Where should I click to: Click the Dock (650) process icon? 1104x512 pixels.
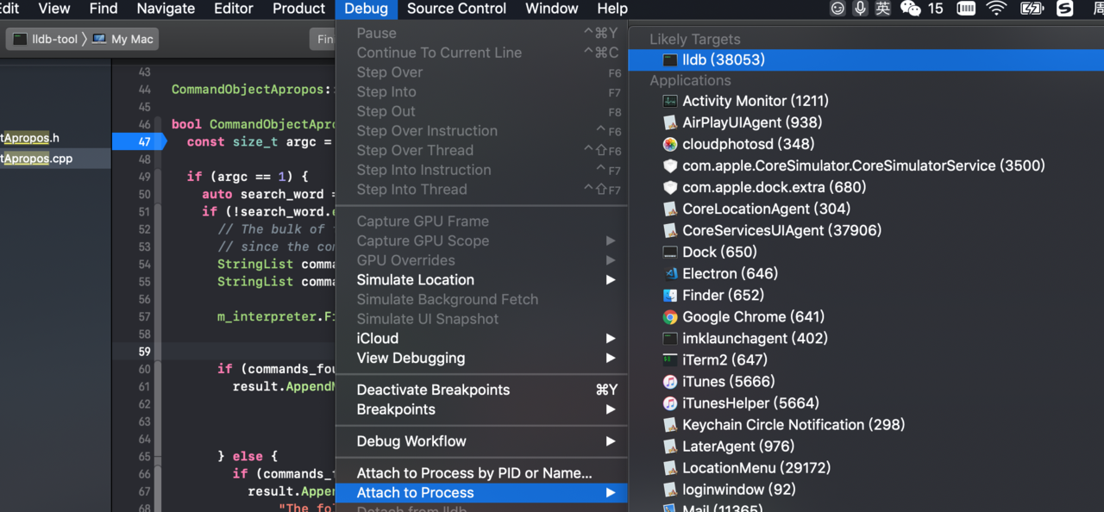click(670, 252)
